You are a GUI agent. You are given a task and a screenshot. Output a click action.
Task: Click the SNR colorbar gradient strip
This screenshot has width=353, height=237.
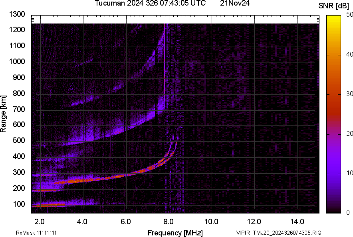tap(334, 114)
